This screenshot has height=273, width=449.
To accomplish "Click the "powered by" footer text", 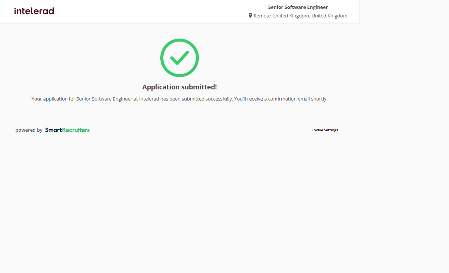I will tap(29, 130).
